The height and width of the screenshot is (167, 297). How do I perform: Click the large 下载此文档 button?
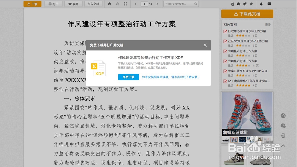point(247,14)
